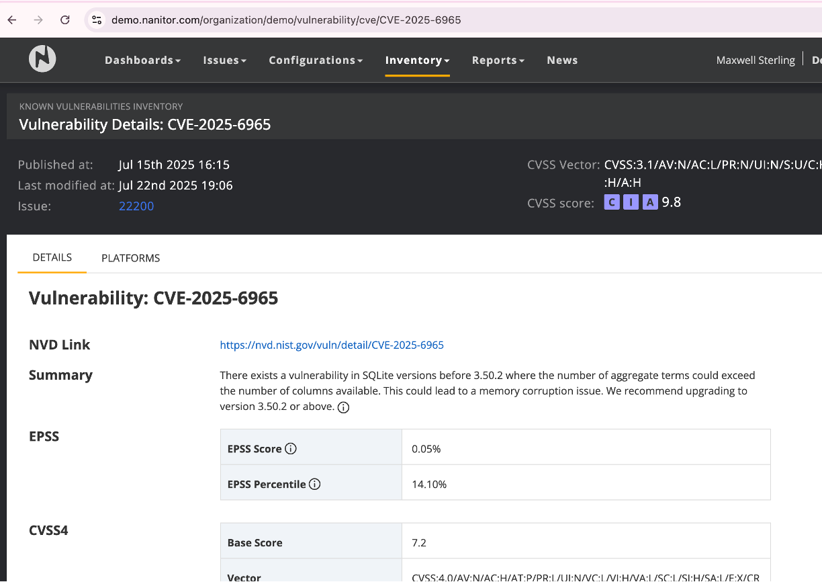Open the Reports dropdown menu
This screenshot has width=822, height=582.
click(498, 60)
